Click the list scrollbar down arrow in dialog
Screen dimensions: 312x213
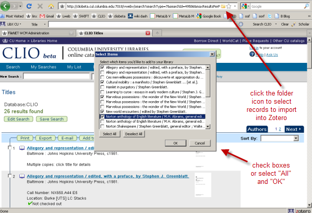pos(208,127)
